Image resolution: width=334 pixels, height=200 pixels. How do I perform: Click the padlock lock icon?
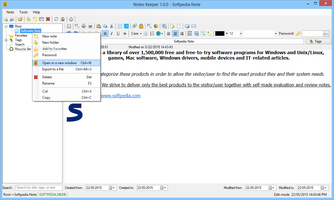pyautogui.click(x=141, y=26)
